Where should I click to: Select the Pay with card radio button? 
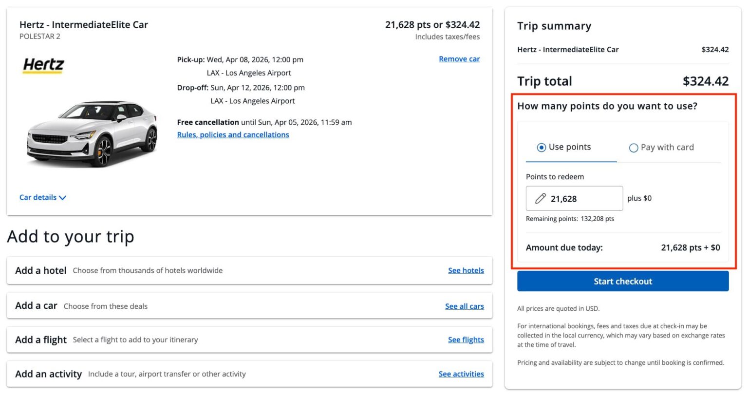pos(634,148)
